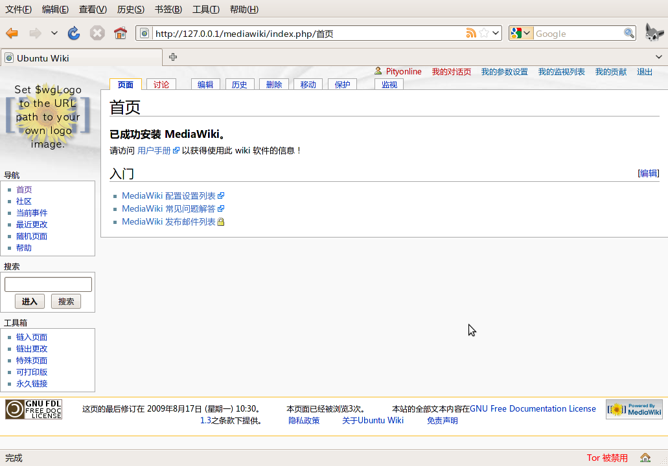Open 链入页面 in toolbox

32,337
